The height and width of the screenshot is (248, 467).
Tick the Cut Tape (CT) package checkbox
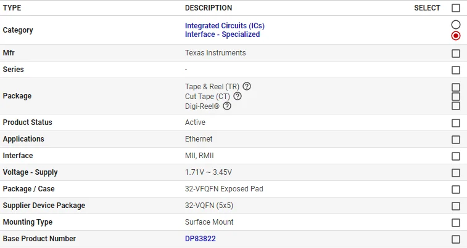tap(456, 96)
